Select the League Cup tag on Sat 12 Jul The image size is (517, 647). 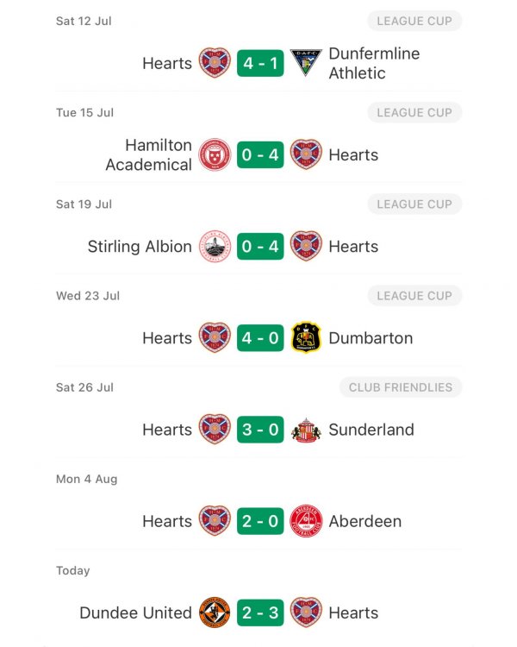(414, 21)
